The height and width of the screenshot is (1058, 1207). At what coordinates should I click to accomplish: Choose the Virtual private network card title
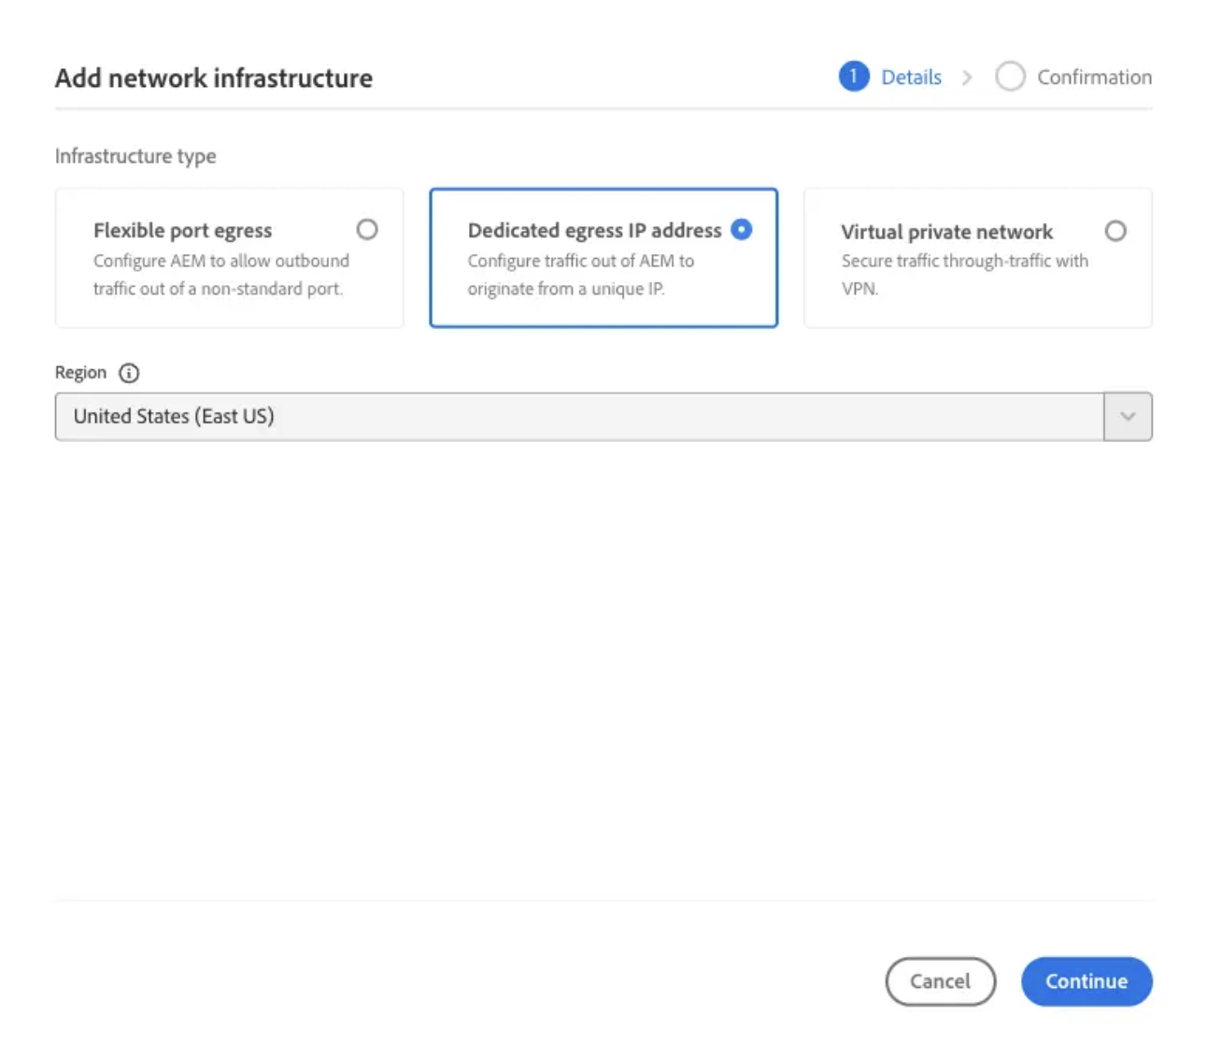(946, 232)
